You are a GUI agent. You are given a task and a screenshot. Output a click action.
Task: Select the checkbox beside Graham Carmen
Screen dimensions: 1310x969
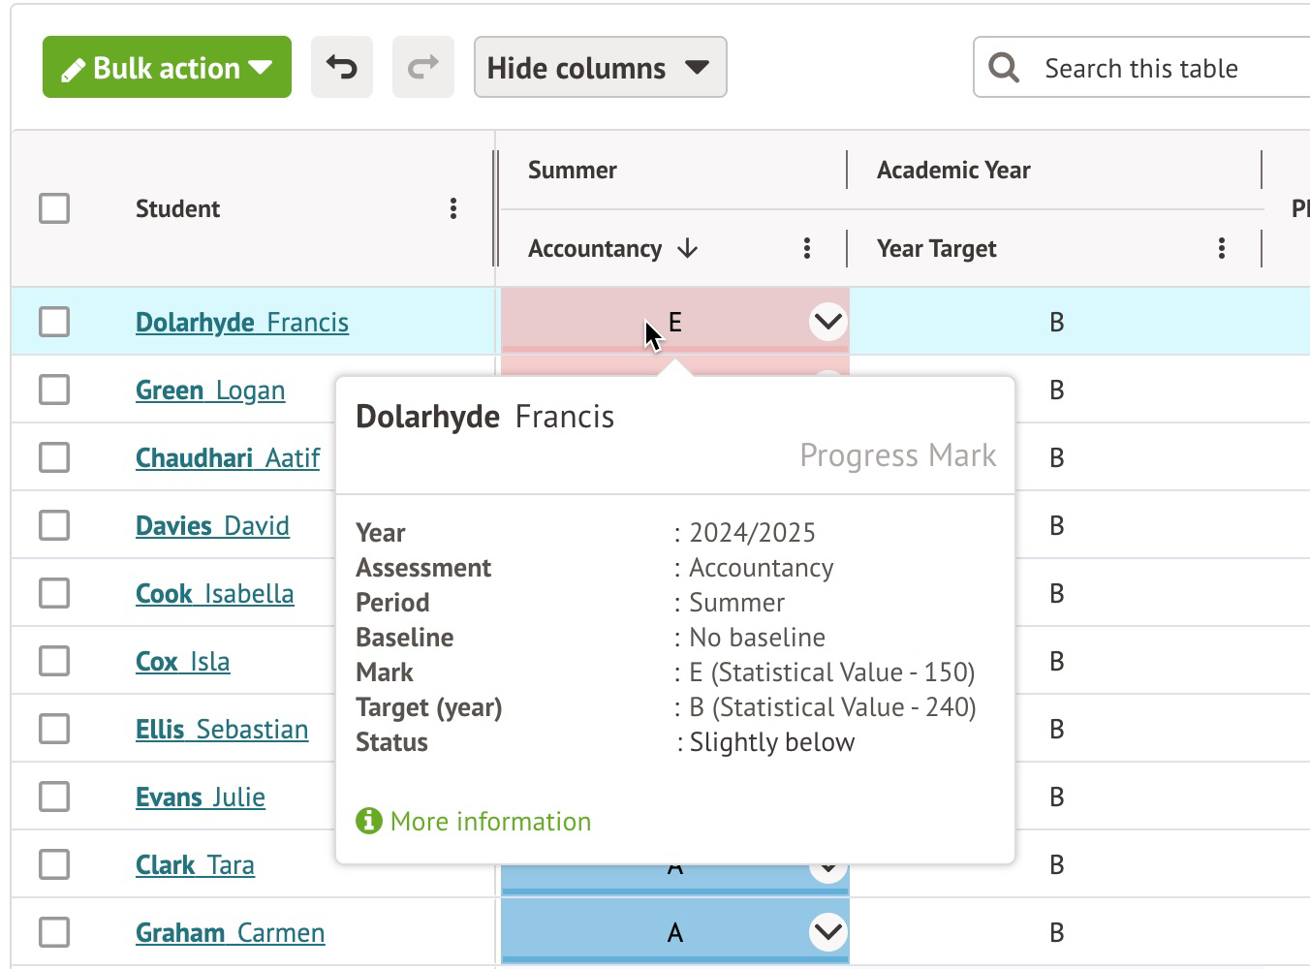[x=54, y=932]
